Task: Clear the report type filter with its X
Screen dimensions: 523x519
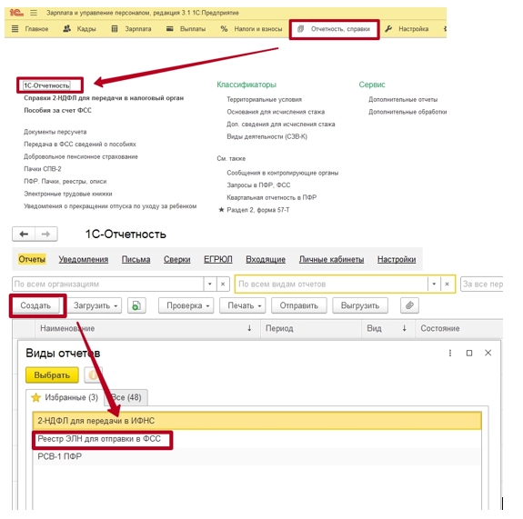Action: point(447,284)
